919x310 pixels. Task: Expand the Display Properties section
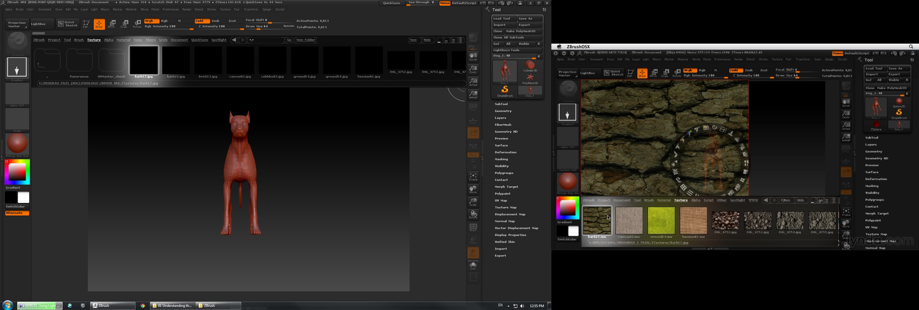510,235
